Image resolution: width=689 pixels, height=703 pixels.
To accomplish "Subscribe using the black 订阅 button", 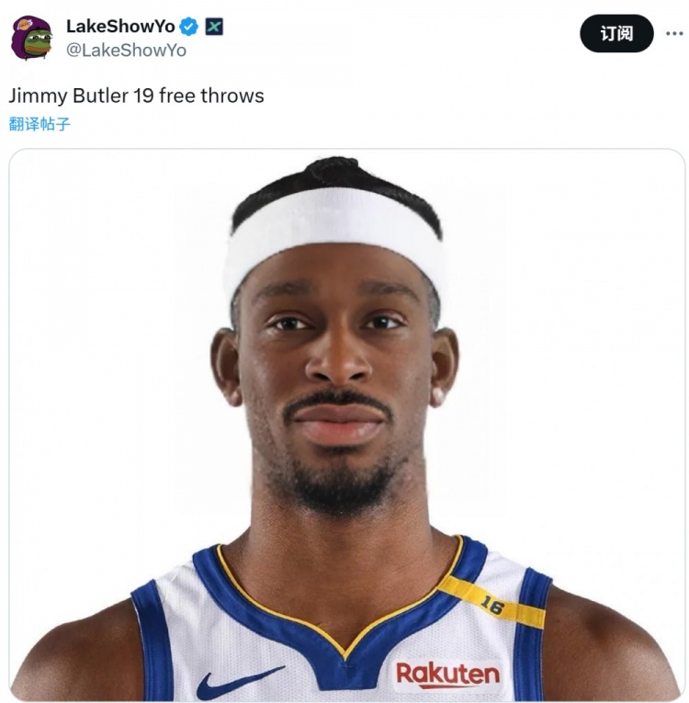I will click(616, 34).
